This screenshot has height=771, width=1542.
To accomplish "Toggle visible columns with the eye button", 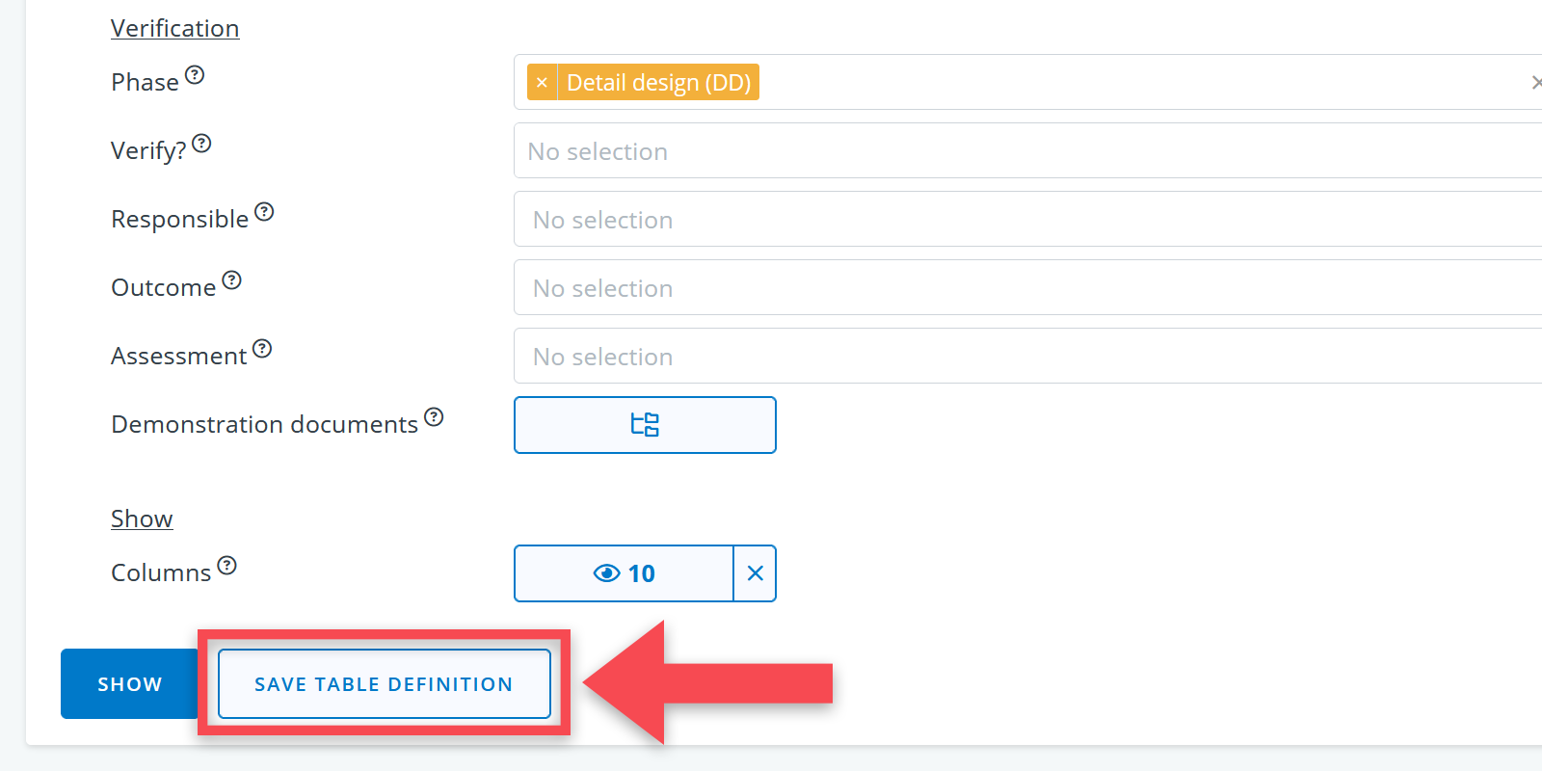I will pyautogui.click(x=624, y=573).
